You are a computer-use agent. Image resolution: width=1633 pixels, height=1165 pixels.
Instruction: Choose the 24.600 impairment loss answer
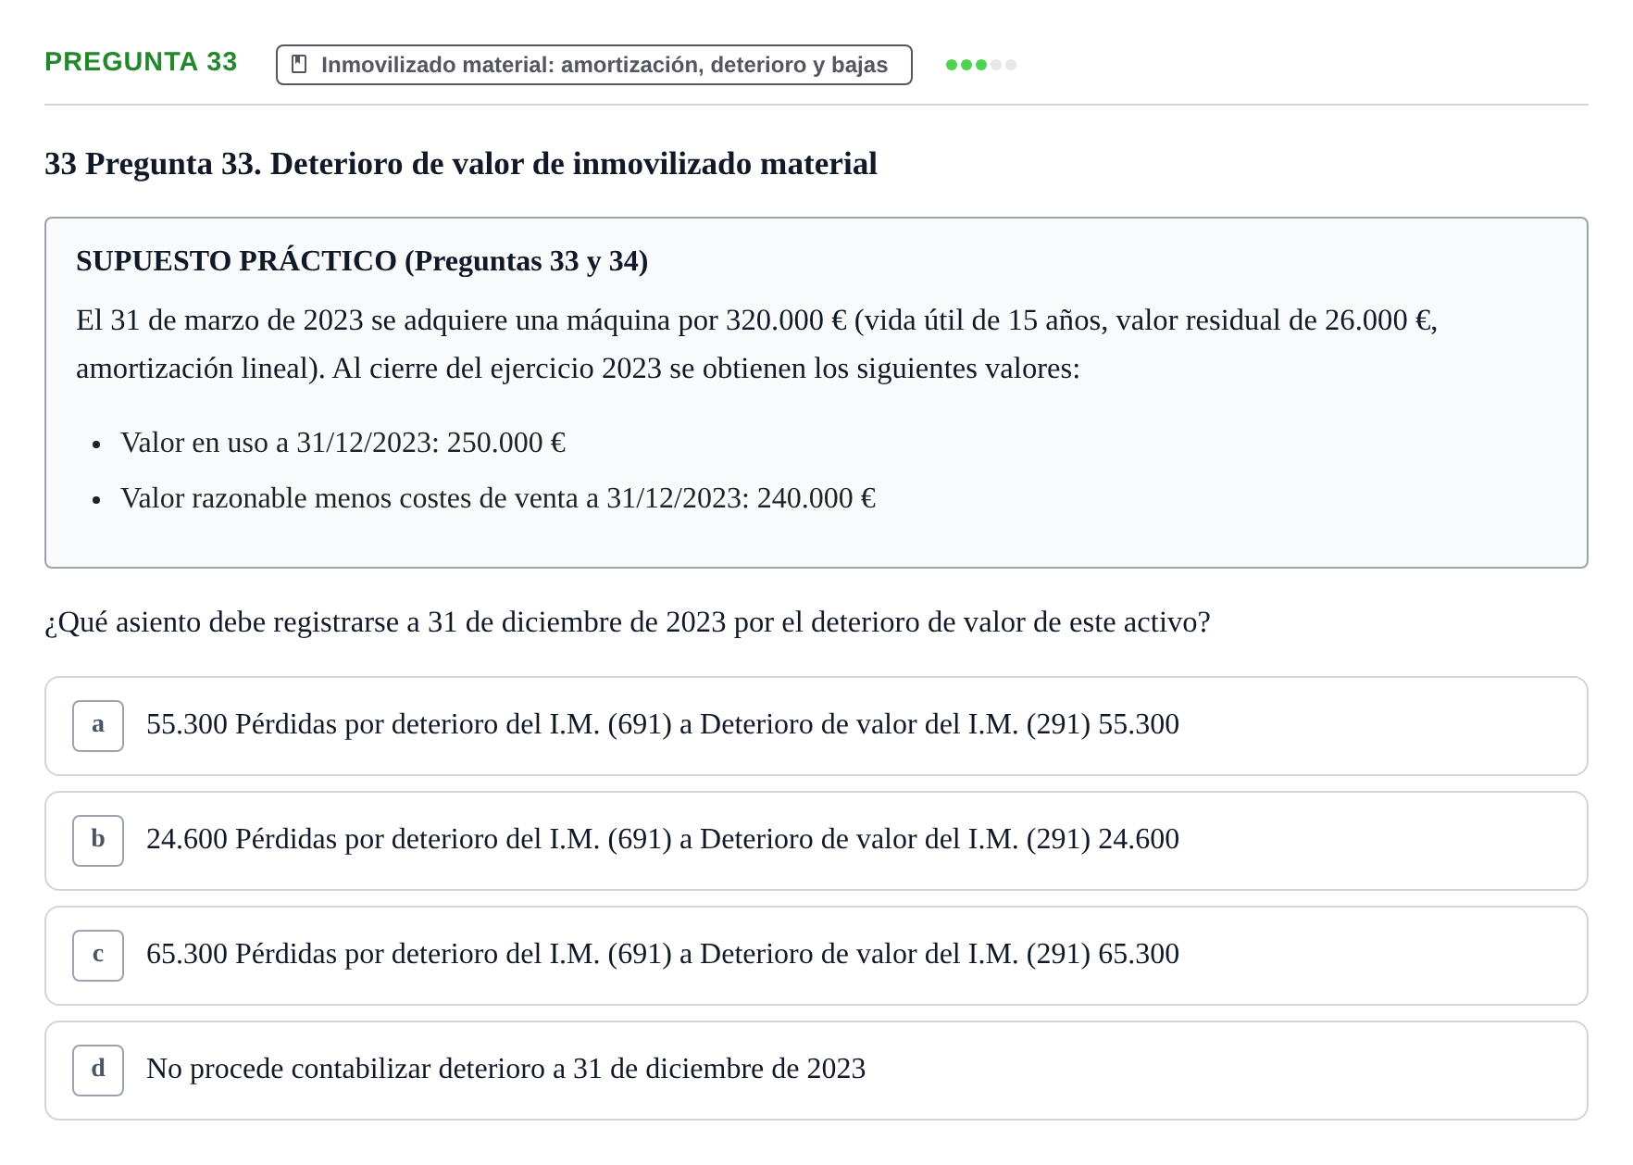coord(816,841)
